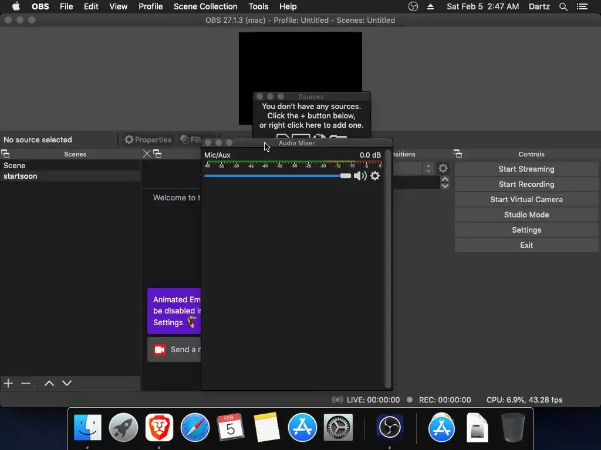The width and height of the screenshot is (601, 450).
Task: Click the 0.0 dB level readout
Action: (370, 155)
